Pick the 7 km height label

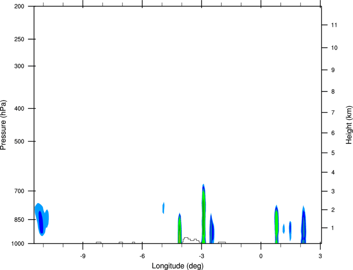click(x=333, y=113)
